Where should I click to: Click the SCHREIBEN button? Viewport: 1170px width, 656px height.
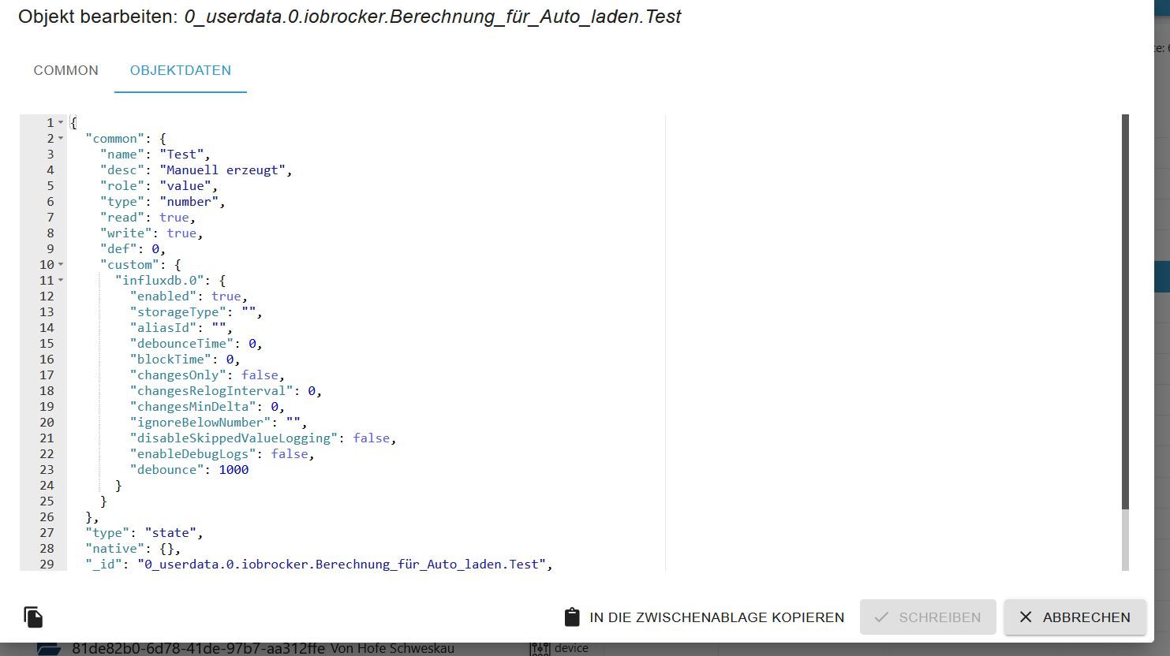[x=928, y=617]
